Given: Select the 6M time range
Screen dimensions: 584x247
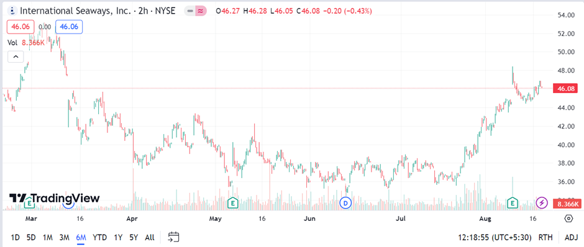Looking at the screenshot, I should click(81, 237).
